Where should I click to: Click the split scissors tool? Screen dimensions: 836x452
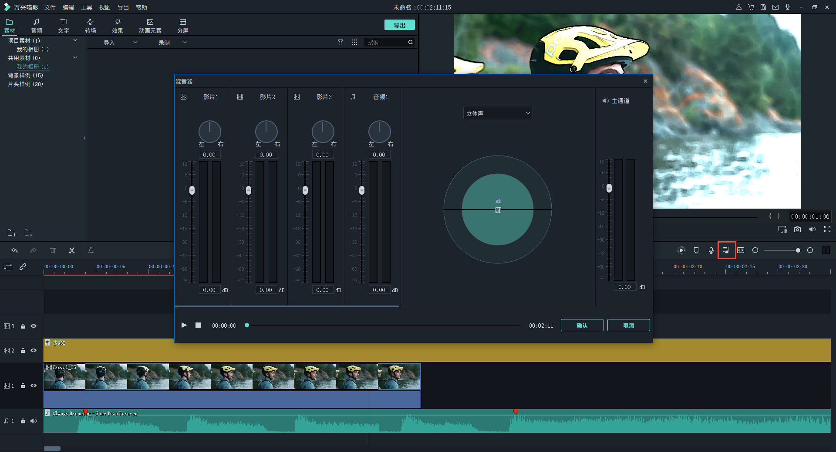[x=72, y=250]
